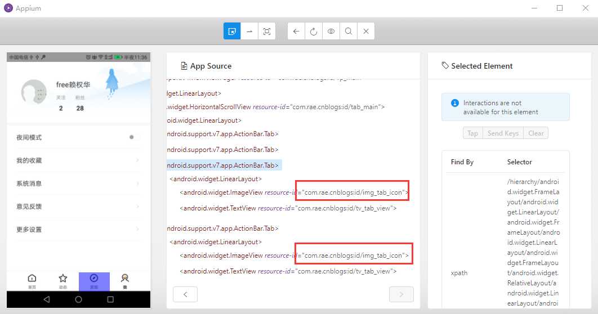The image size is (598, 314).
Task: Click Selected Element tag icon
Action: [x=445, y=65]
